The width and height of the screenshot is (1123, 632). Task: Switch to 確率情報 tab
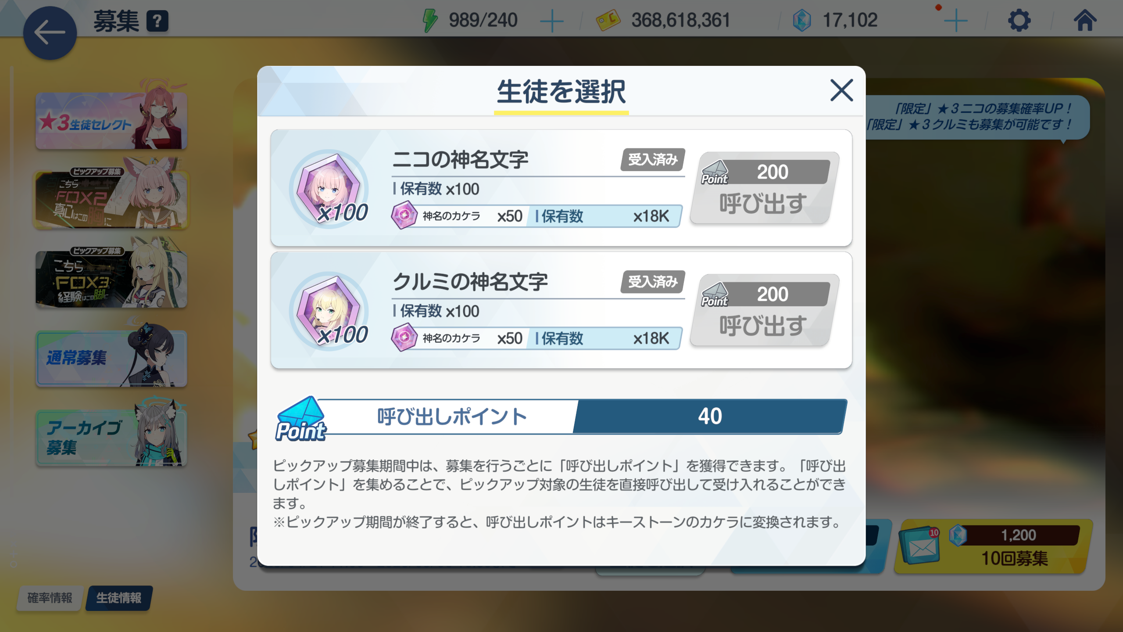[x=50, y=598]
